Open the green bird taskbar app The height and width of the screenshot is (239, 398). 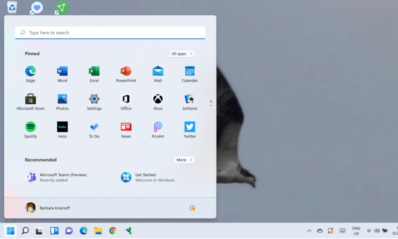[128, 230]
